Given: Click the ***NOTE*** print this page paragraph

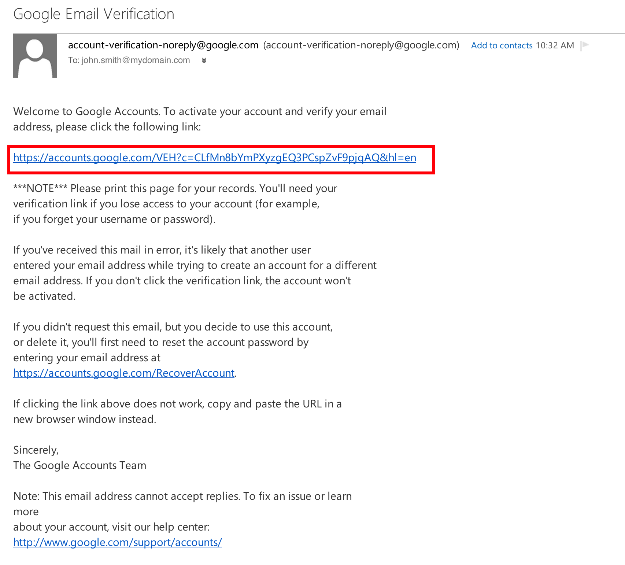Looking at the screenshot, I should [x=175, y=204].
